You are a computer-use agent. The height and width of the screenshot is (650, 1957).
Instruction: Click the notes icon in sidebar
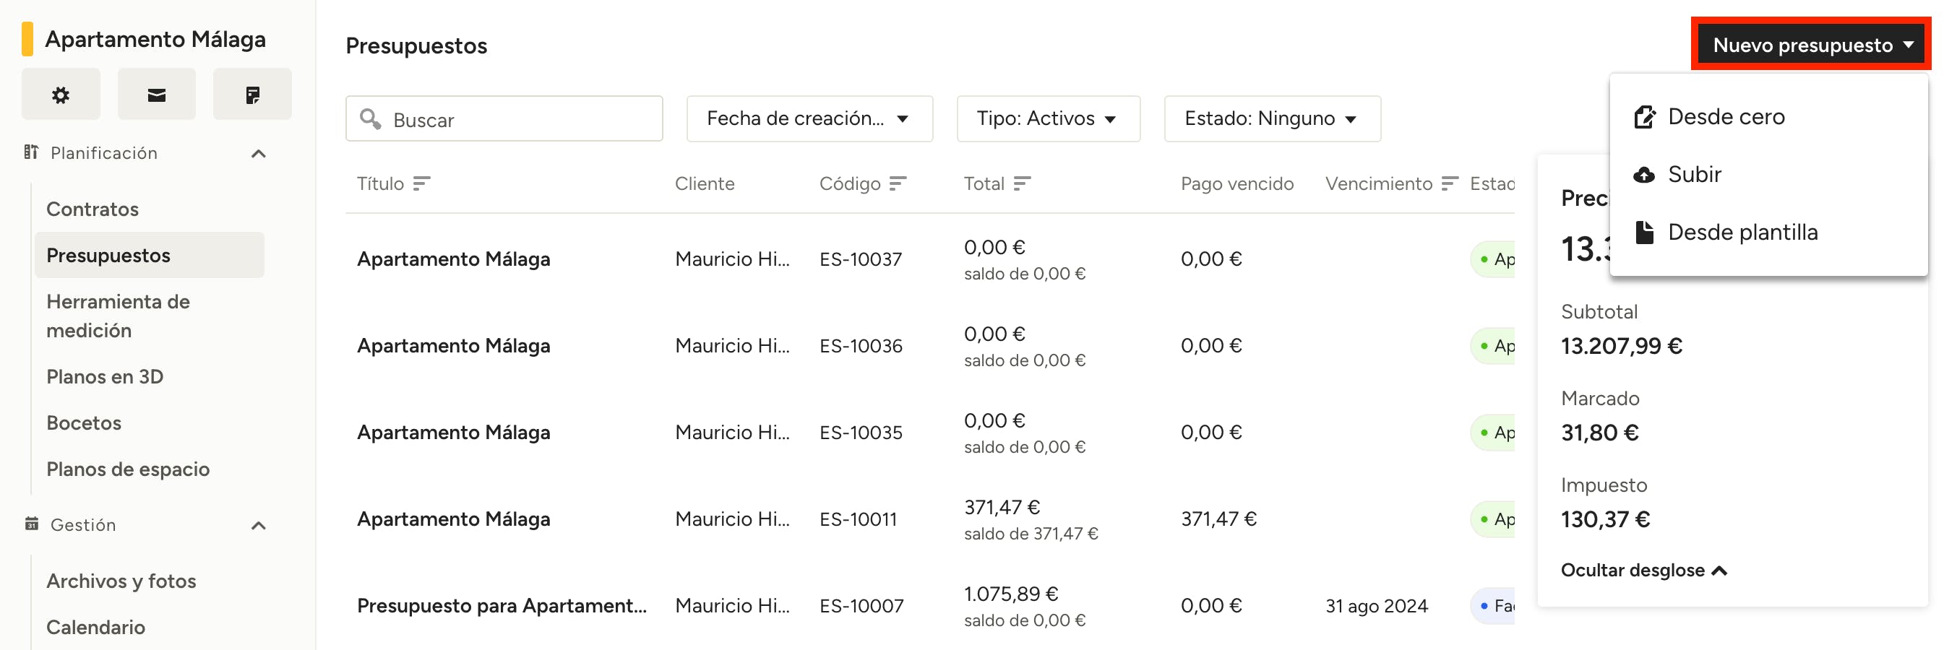click(252, 95)
